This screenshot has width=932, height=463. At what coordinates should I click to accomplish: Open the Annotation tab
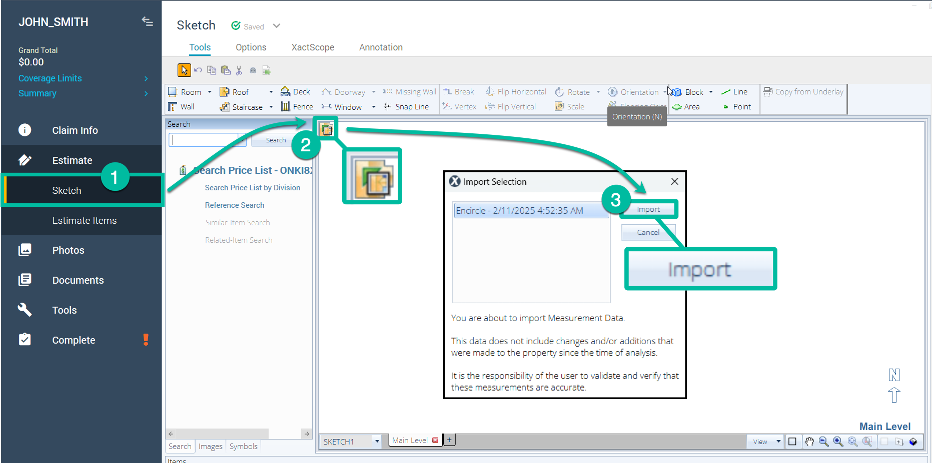(381, 47)
